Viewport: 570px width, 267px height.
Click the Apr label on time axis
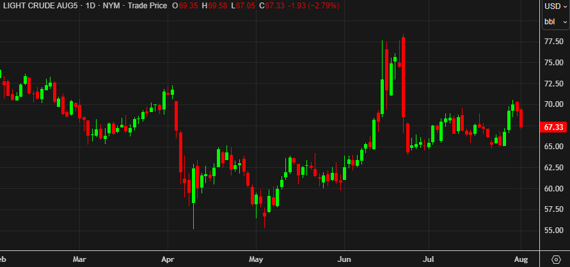[168, 259]
